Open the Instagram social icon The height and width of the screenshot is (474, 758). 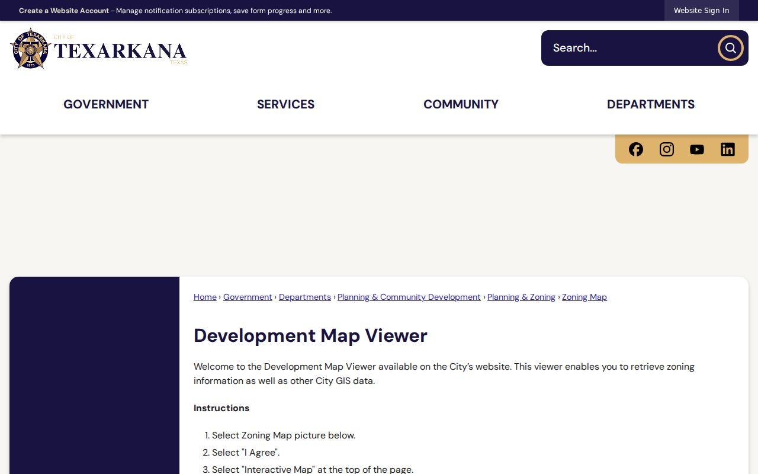point(667,149)
